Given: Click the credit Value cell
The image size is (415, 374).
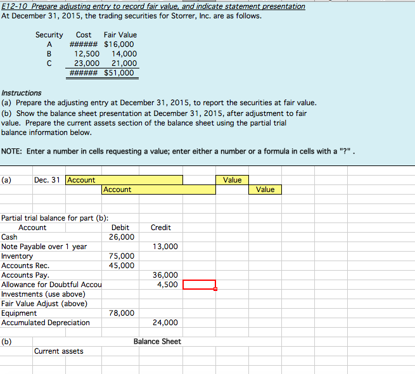Looking at the screenshot, I should click(x=265, y=190).
